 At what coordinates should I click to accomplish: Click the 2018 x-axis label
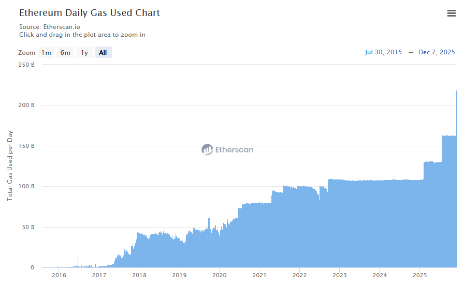point(139,275)
